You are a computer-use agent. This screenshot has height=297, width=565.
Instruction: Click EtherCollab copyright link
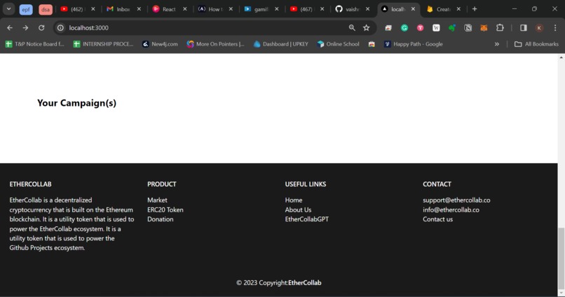[304, 282]
